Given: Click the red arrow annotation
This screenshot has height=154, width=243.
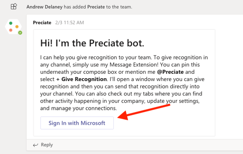Looking at the screenshot, I should coord(144,112).
